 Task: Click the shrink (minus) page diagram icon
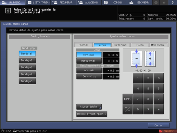137,59
